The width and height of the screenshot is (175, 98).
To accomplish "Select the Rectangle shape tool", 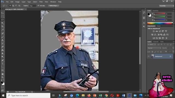I will pos(2,71).
